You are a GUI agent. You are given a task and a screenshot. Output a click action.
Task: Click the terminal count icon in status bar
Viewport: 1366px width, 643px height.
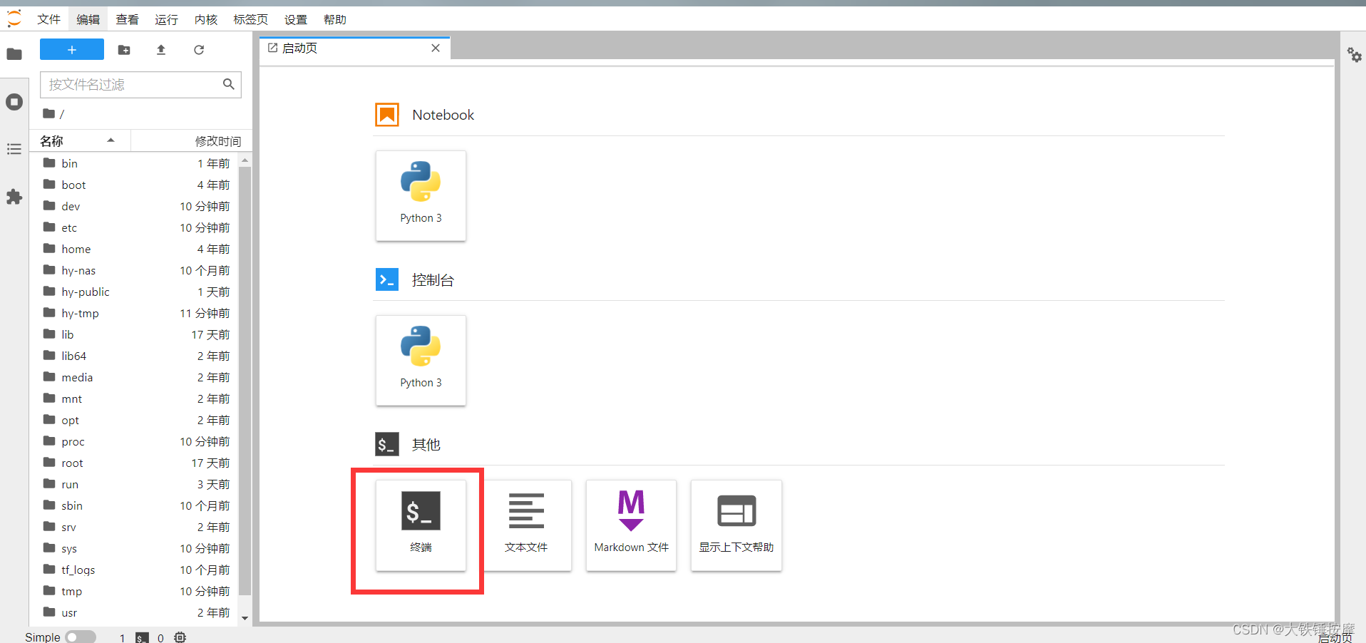click(143, 637)
